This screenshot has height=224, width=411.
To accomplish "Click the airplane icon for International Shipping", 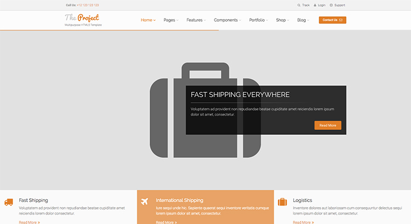I will [145, 202].
